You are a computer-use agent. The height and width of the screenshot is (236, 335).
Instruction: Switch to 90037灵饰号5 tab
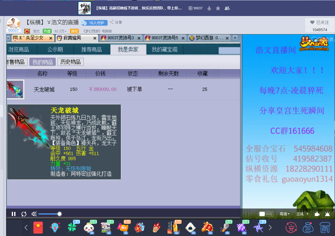click(x=165, y=38)
